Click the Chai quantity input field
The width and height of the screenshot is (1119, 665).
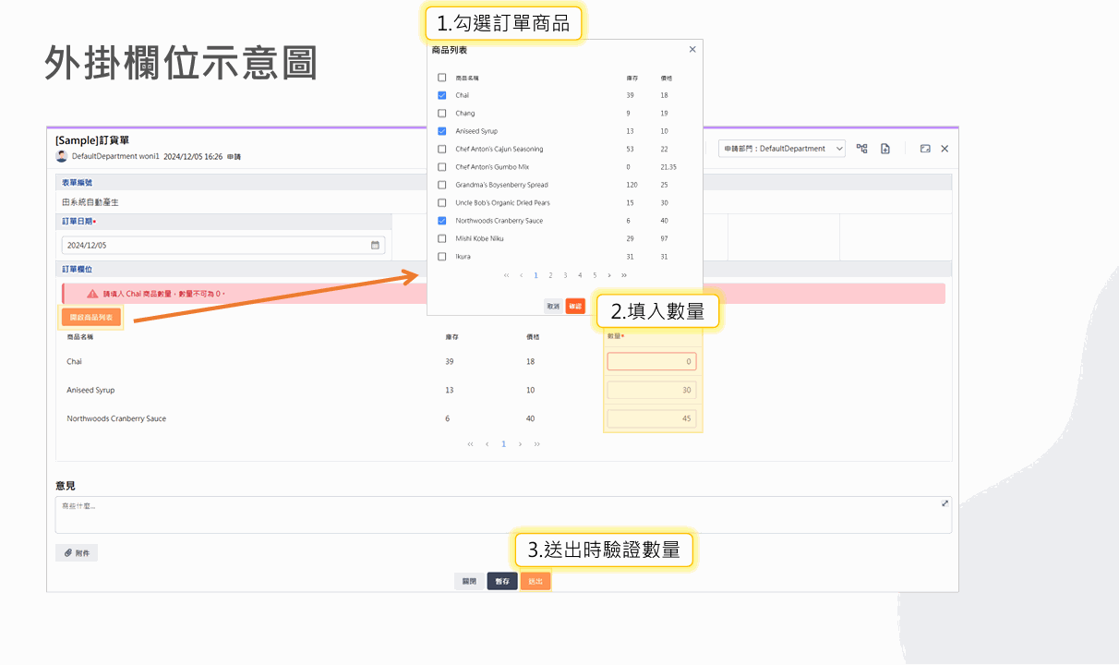pyautogui.click(x=651, y=362)
